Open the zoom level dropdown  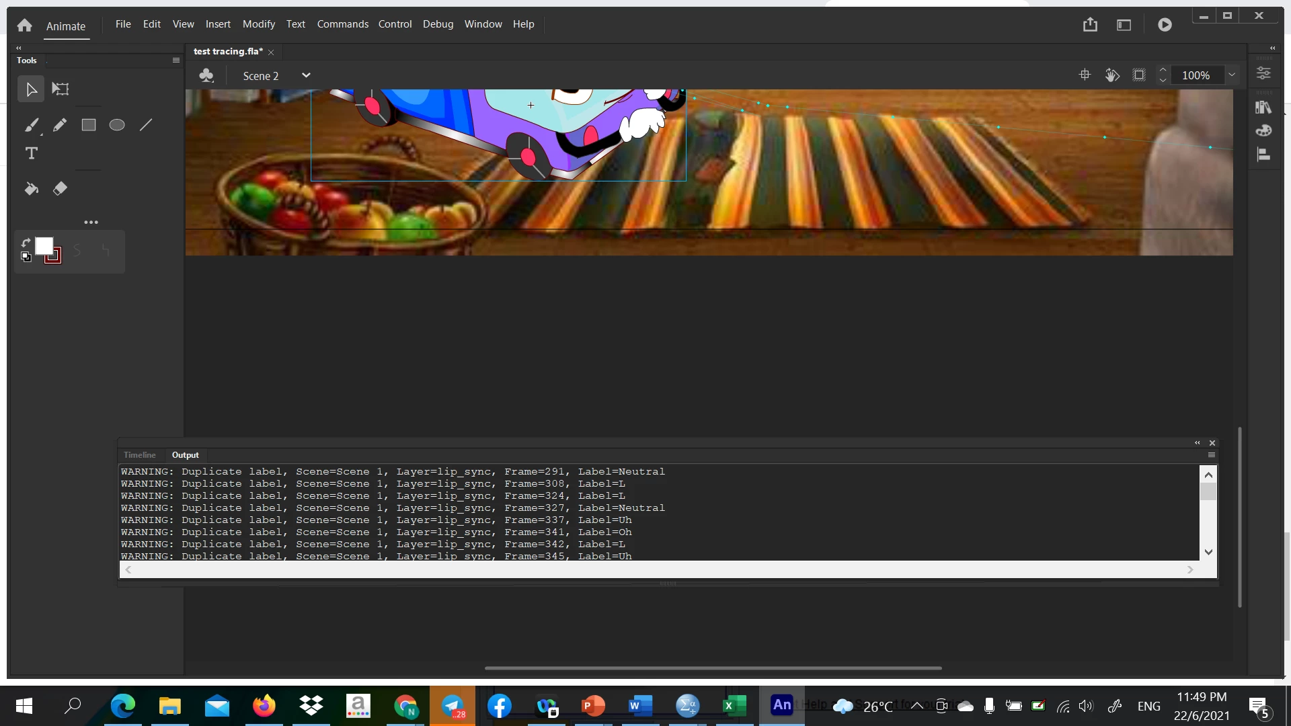coord(1232,75)
